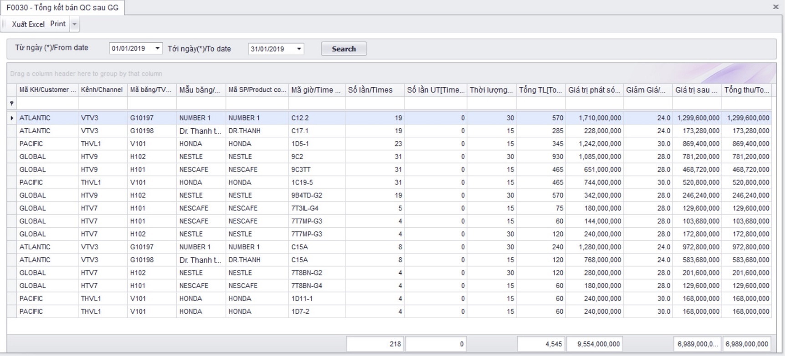786x356 pixels.
Task: Open the From date calendar dropdown
Action: click(x=157, y=48)
